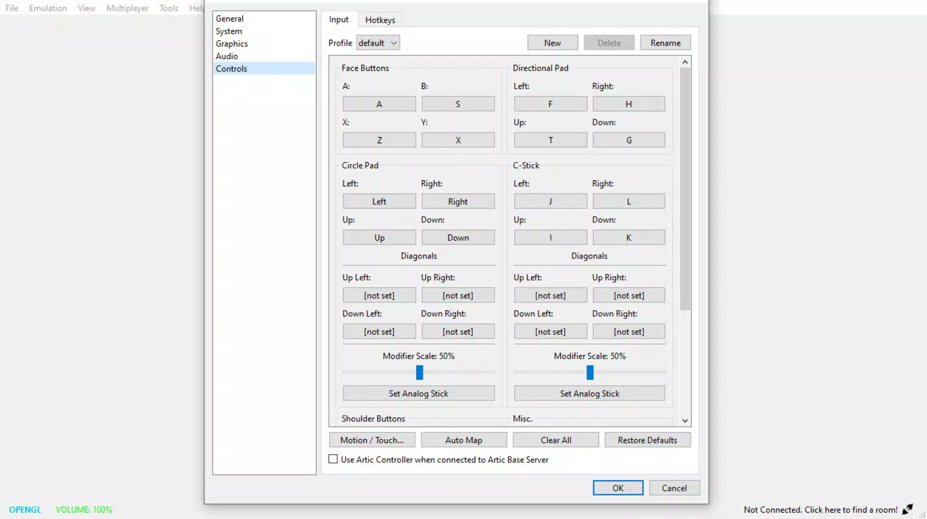Image resolution: width=927 pixels, height=519 pixels.
Task: Open the Audio settings category
Action: pos(264,56)
